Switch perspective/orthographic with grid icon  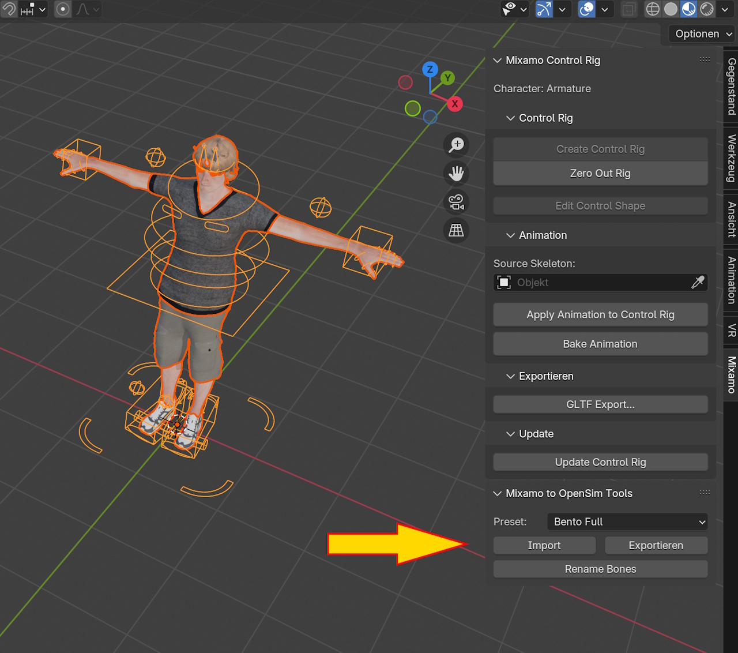[456, 230]
